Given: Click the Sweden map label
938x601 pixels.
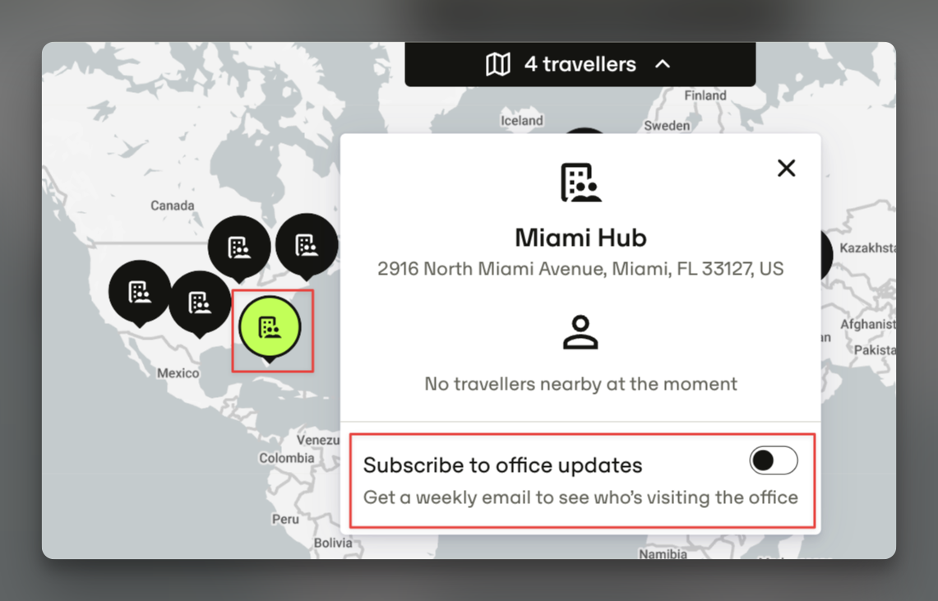Looking at the screenshot, I should (x=667, y=126).
